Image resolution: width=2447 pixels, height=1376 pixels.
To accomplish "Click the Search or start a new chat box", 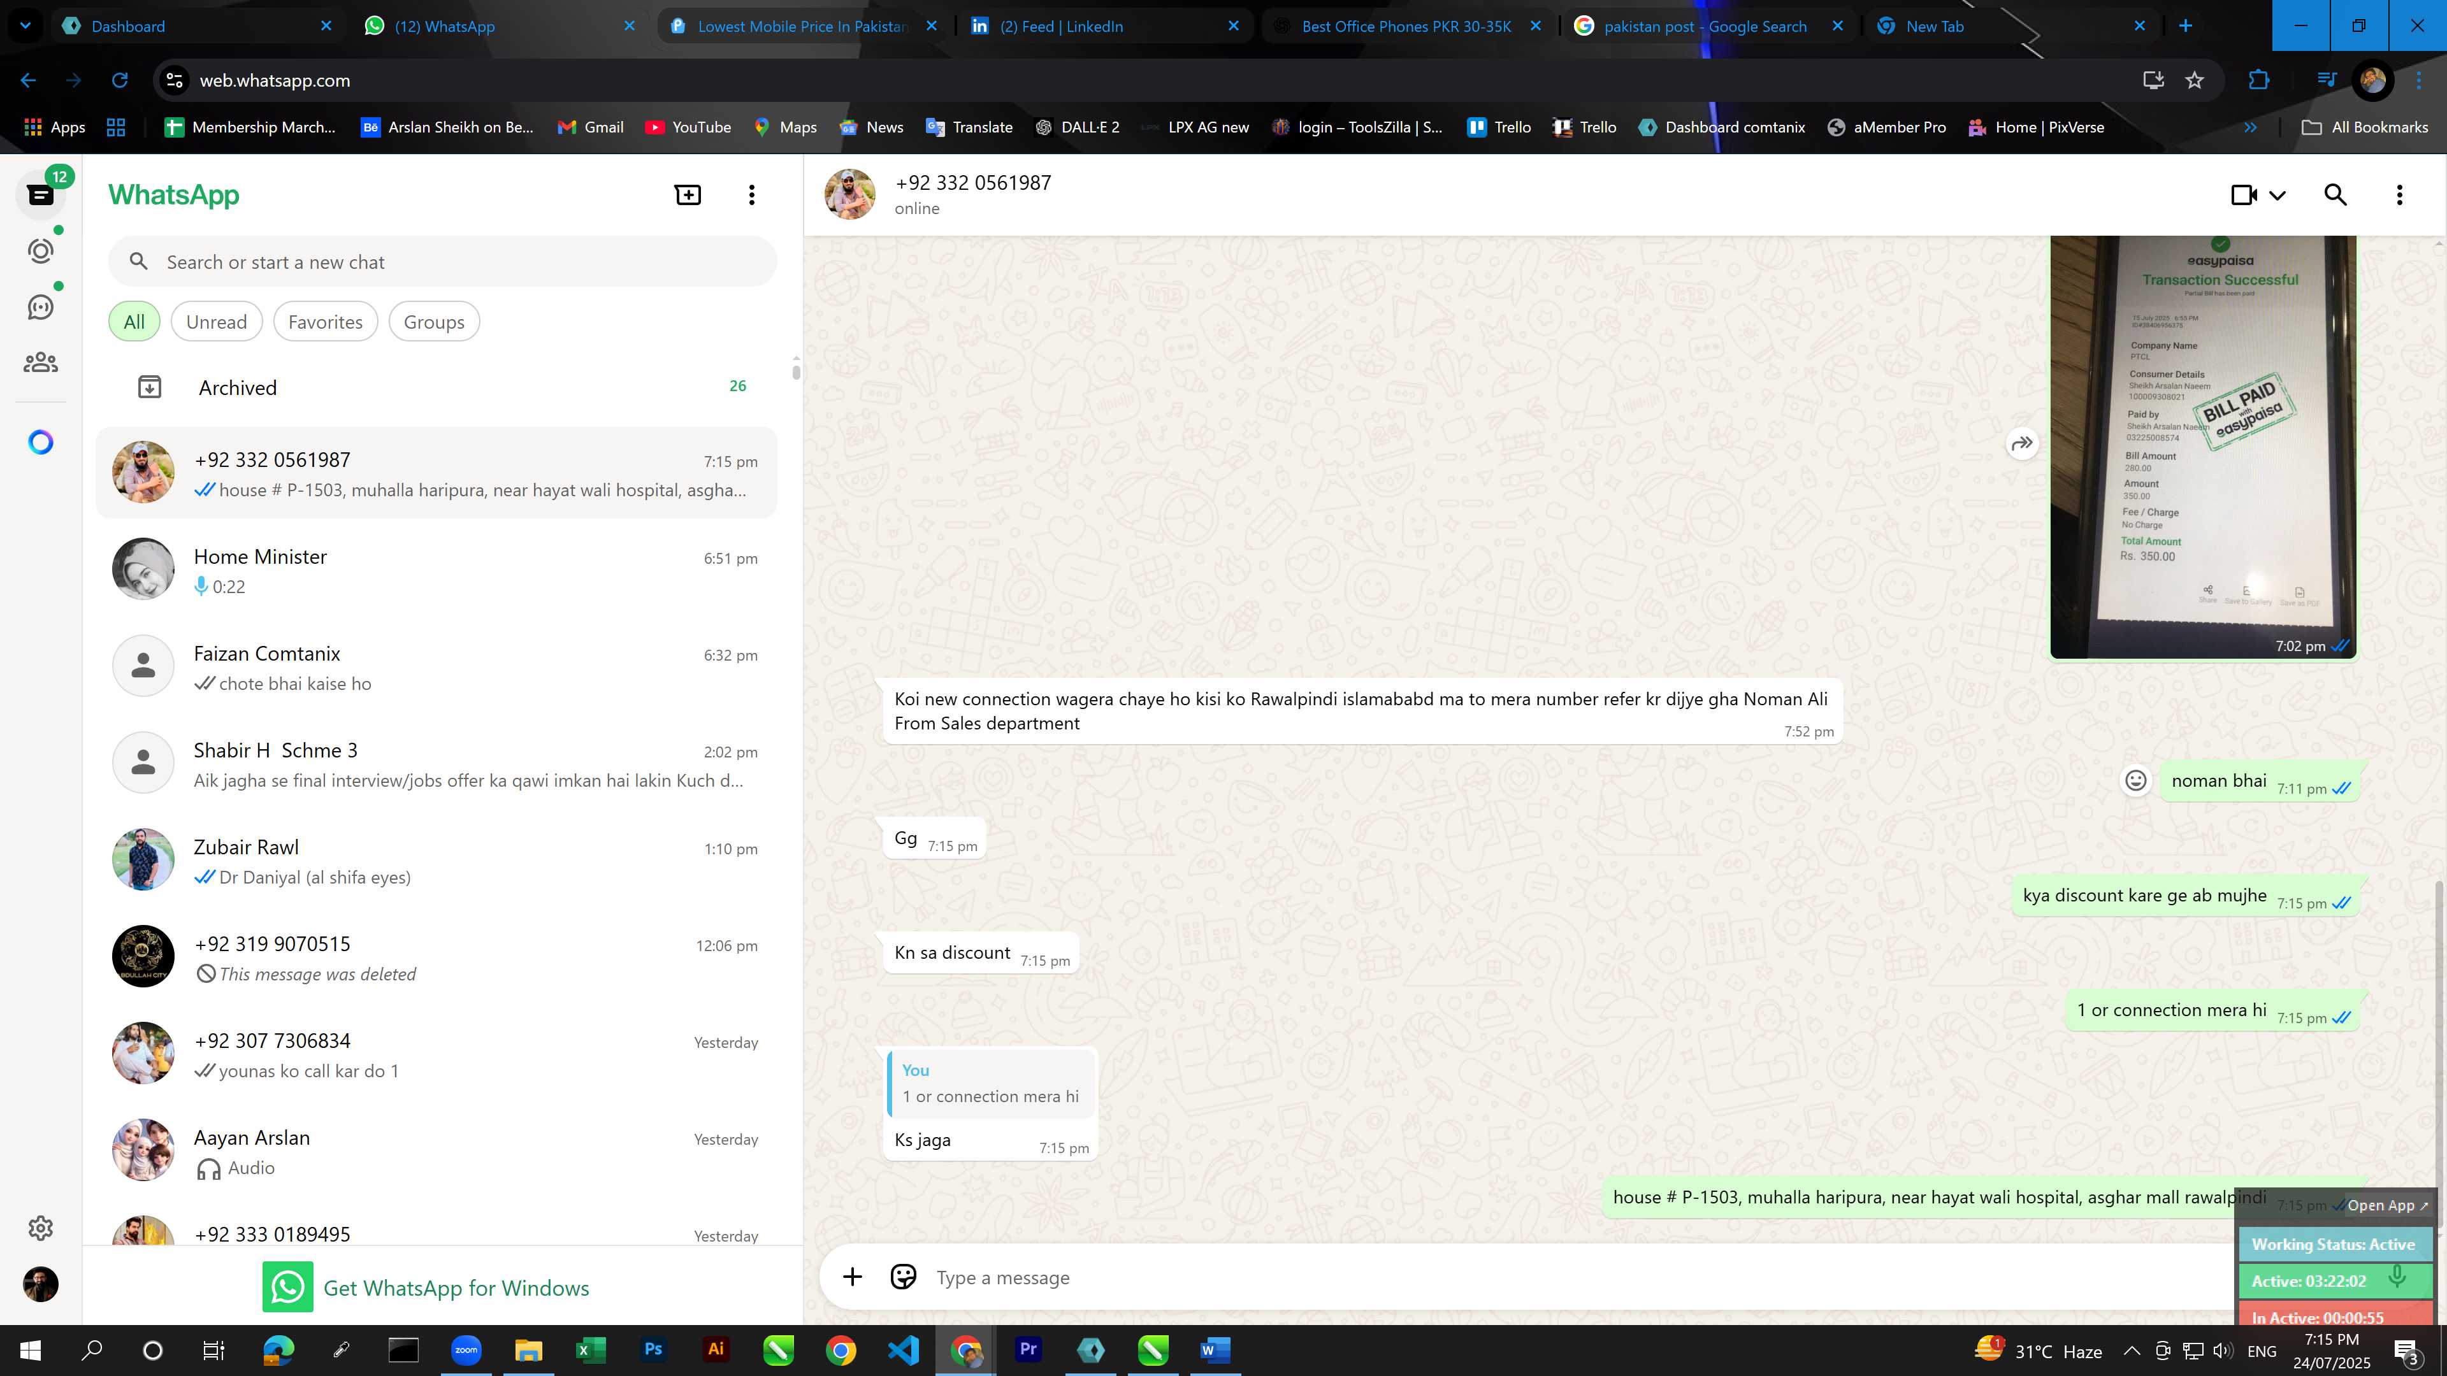I will (x=443, y=262).
